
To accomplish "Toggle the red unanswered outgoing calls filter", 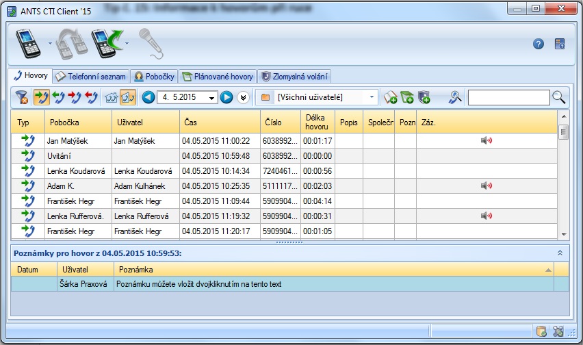I will (x=91, y=97).
